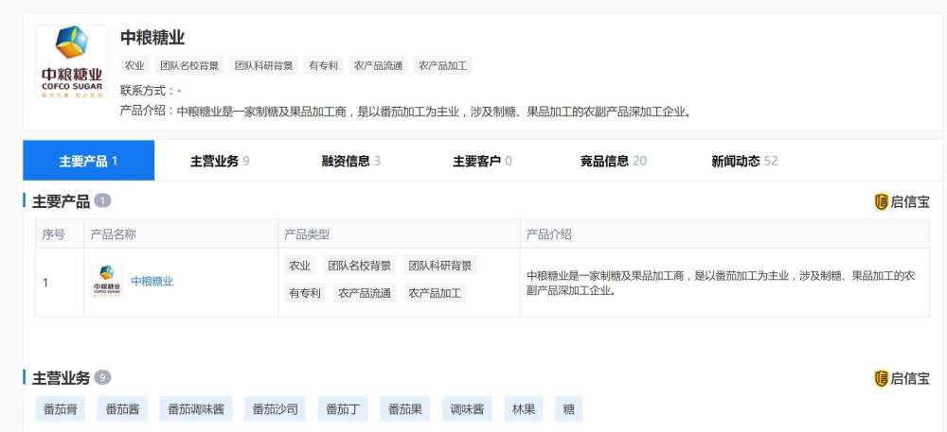
Task: Click the 团队科研背景 tag in the product table
Action: [439, 266]
